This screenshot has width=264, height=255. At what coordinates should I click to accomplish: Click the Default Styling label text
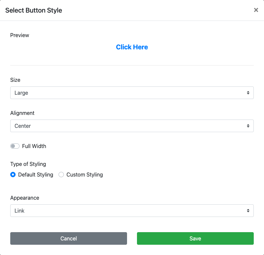coord(36,175)
